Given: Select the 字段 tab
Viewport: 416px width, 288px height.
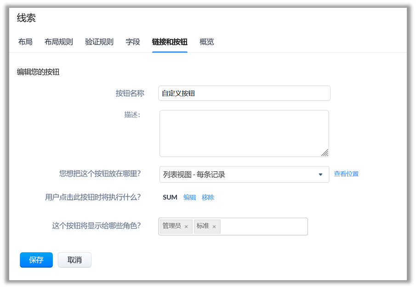Looking at the screenshot, I should point(133,42).
